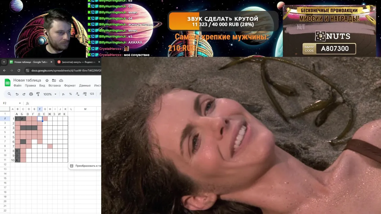The width and height of the screenshot is (381, 214).
Task: Decrease decimal places button
Action: pos(77,94)
